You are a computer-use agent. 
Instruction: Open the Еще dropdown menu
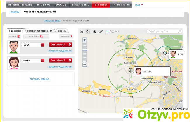tap(139, 5)
